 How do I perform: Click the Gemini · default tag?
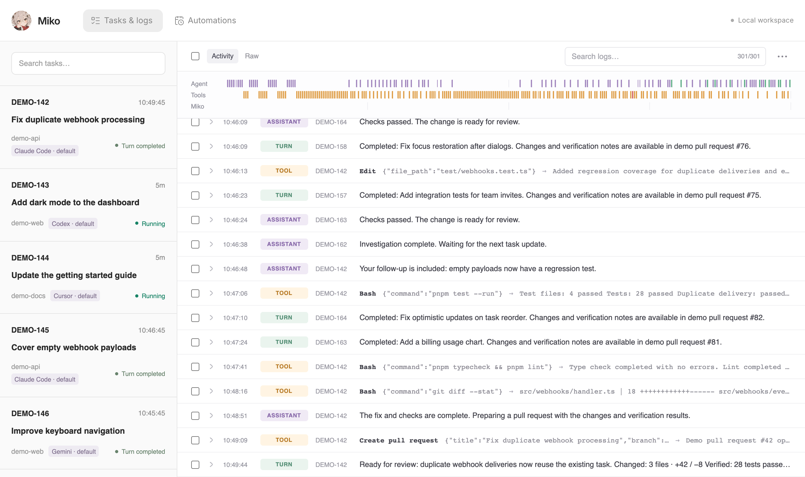click(x=74, y=452)
